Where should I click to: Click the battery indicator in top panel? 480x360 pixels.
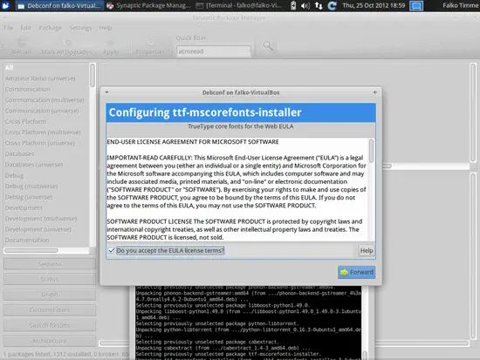[293, 5]
